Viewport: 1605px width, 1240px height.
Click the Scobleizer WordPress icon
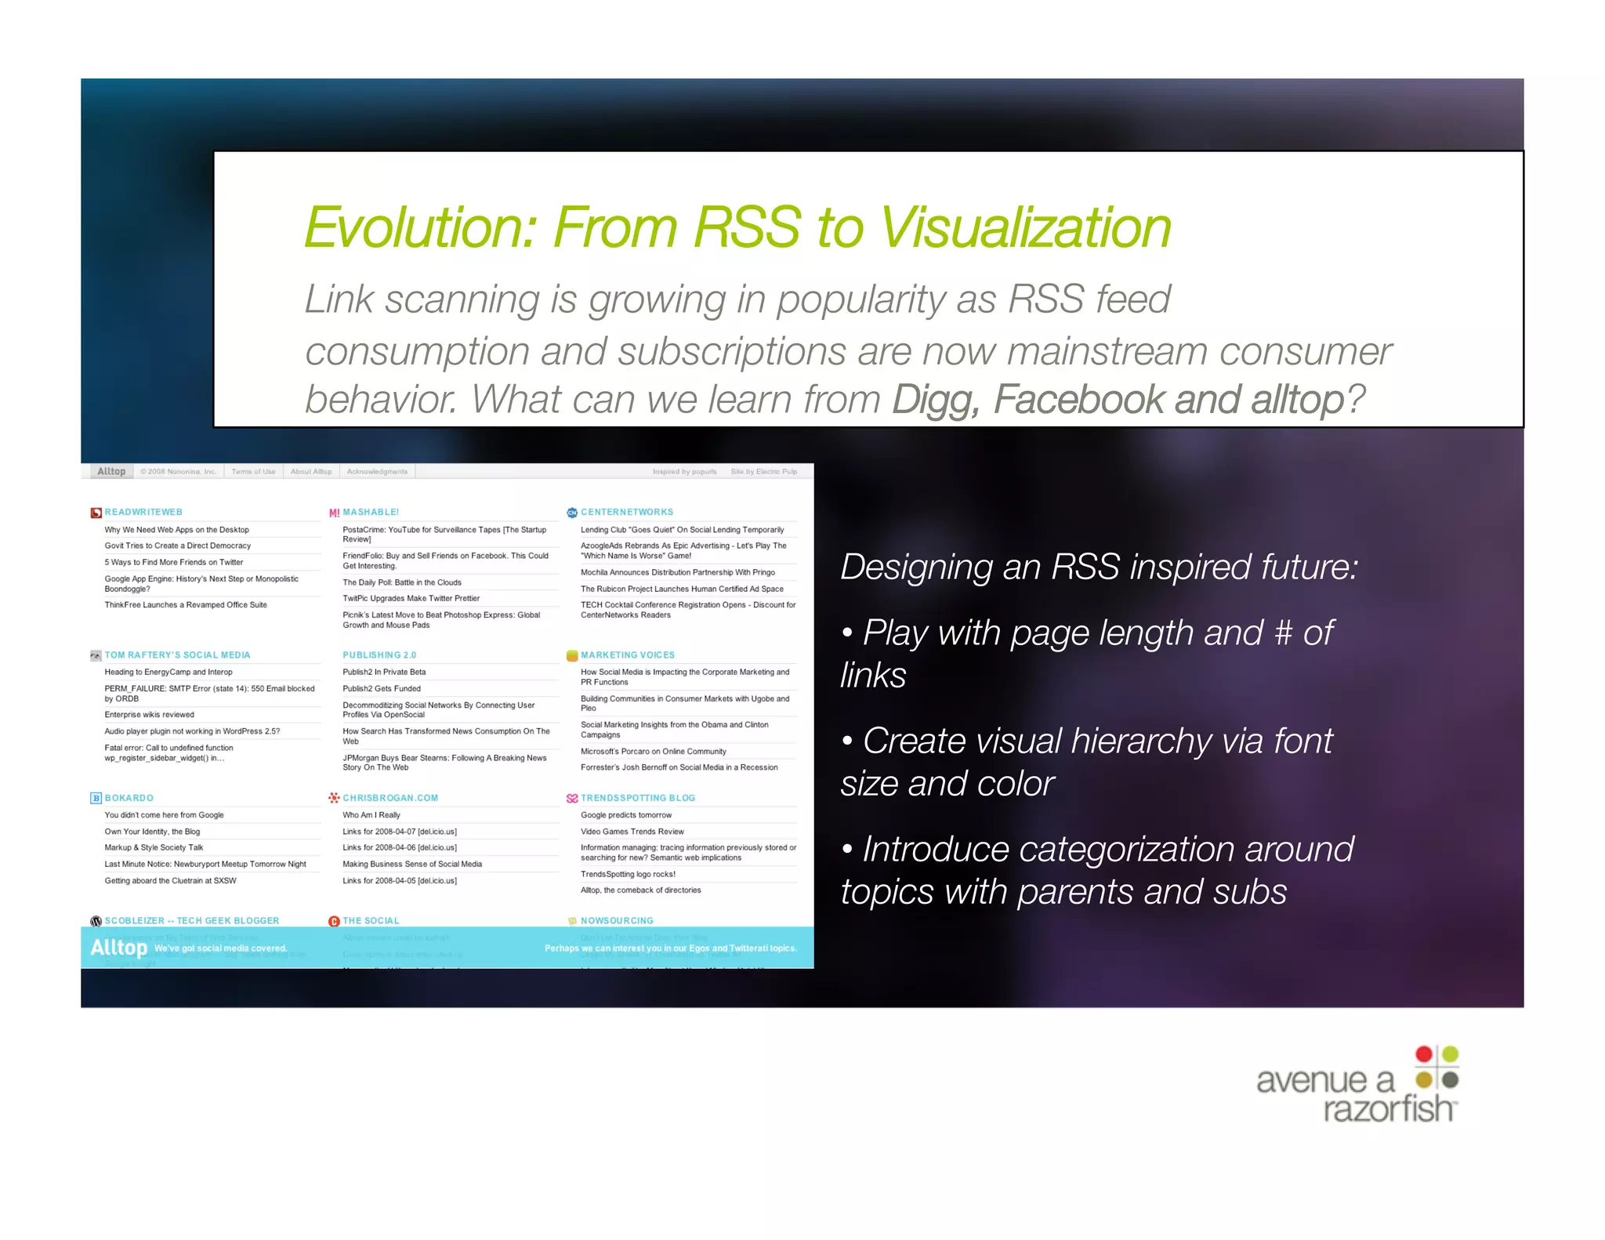tap(96, 921)
